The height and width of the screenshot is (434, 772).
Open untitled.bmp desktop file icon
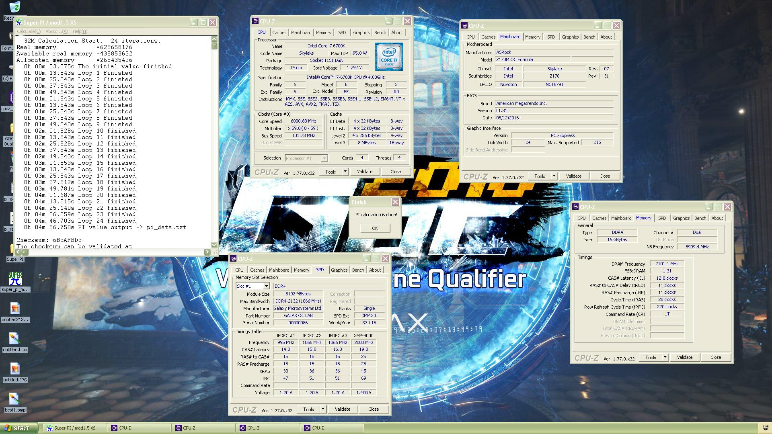(15, 342)
